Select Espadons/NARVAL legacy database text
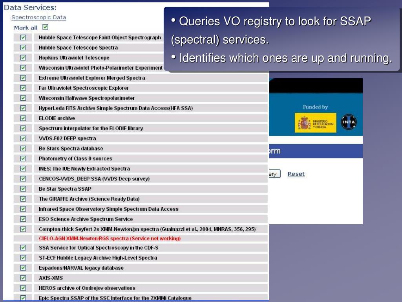The width and height of the screenshot is (402, 302). pos(81,268)
